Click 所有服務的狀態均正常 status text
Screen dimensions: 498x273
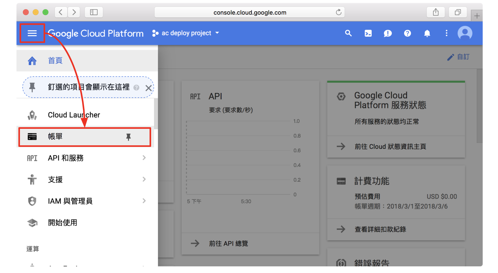387,122
